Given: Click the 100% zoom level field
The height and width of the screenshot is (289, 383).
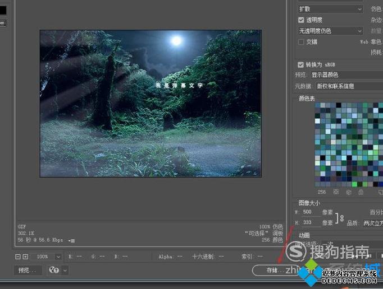Looking at the screenshot, I should (44, 257).
